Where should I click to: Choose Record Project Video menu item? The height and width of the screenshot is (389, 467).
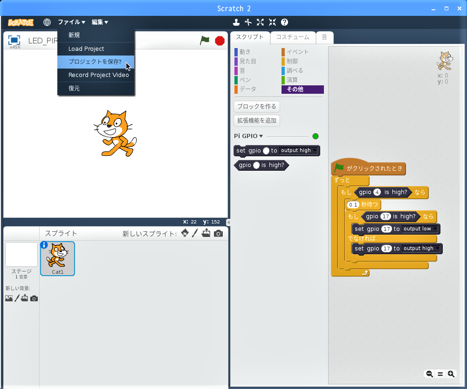point(96,75)
